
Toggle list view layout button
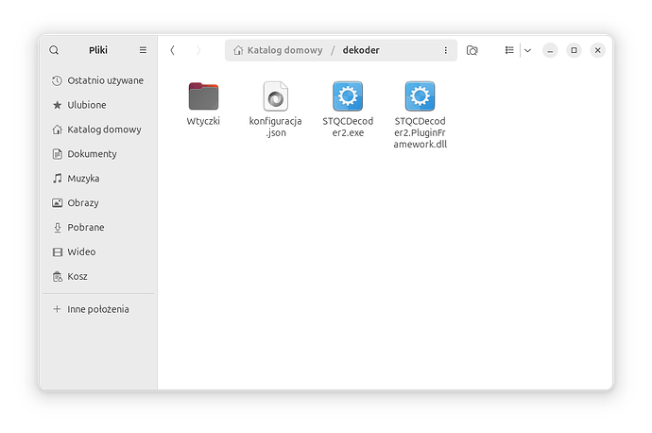point(509,50)
